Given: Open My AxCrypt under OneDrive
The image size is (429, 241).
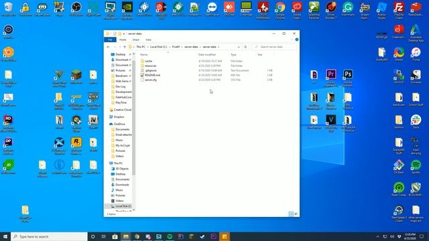Looking at the screenshot, I should pyautogui.click(x=122, y=145).
